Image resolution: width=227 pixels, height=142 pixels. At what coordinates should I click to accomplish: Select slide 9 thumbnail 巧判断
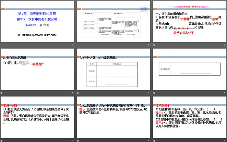pyautogui.click(x=190, y=117)
